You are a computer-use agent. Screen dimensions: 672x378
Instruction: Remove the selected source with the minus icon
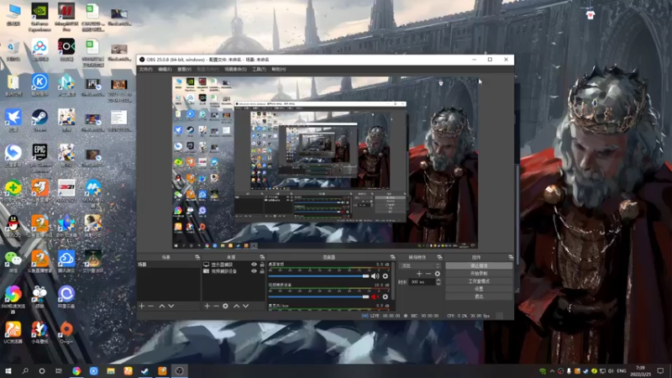tap(216, 306)
